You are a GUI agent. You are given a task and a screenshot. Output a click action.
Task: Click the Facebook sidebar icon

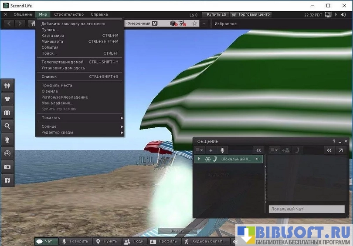point(7,180)
